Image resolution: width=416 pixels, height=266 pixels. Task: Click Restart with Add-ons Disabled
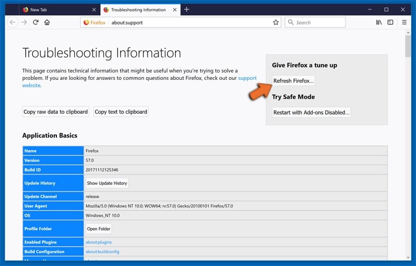click(x=311, y=112)
